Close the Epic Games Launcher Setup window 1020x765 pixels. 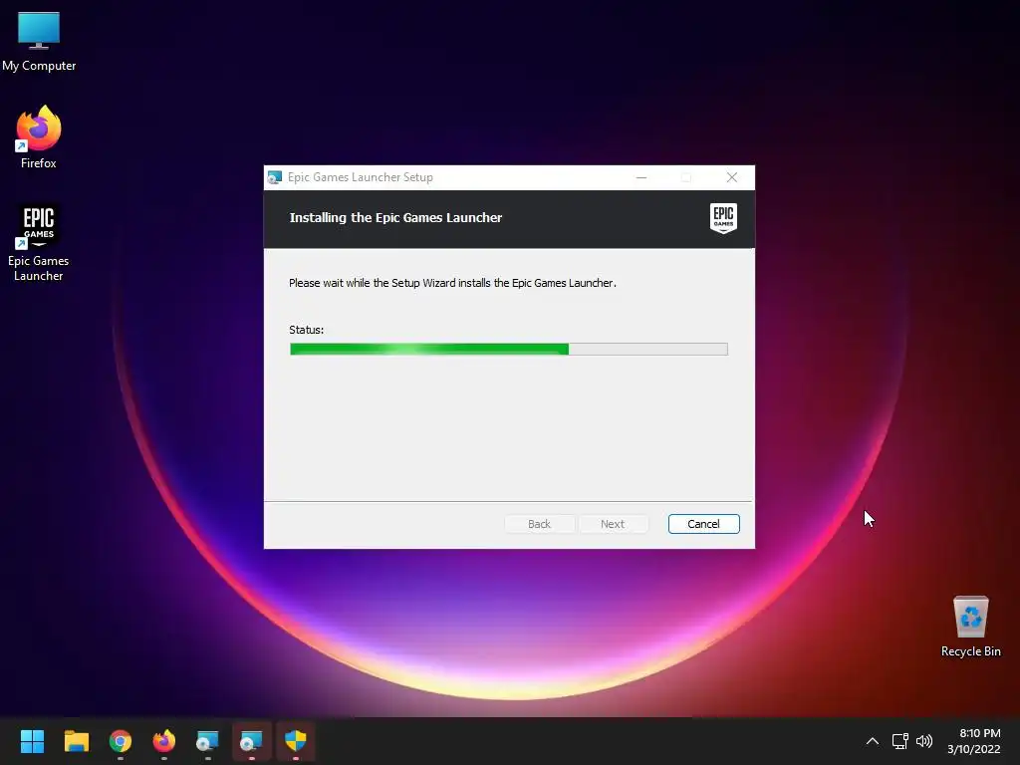tap(732, 177)
